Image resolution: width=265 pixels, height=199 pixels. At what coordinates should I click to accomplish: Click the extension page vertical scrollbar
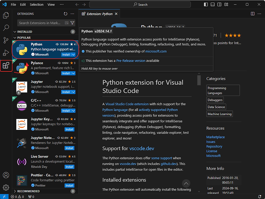pos(199,80)
